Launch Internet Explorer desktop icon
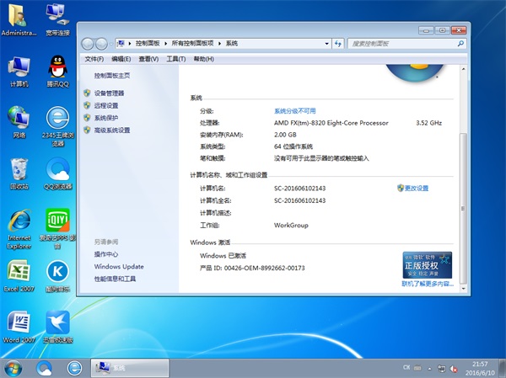The height and width of the screenshot is (378, 506). pos(19,229)
